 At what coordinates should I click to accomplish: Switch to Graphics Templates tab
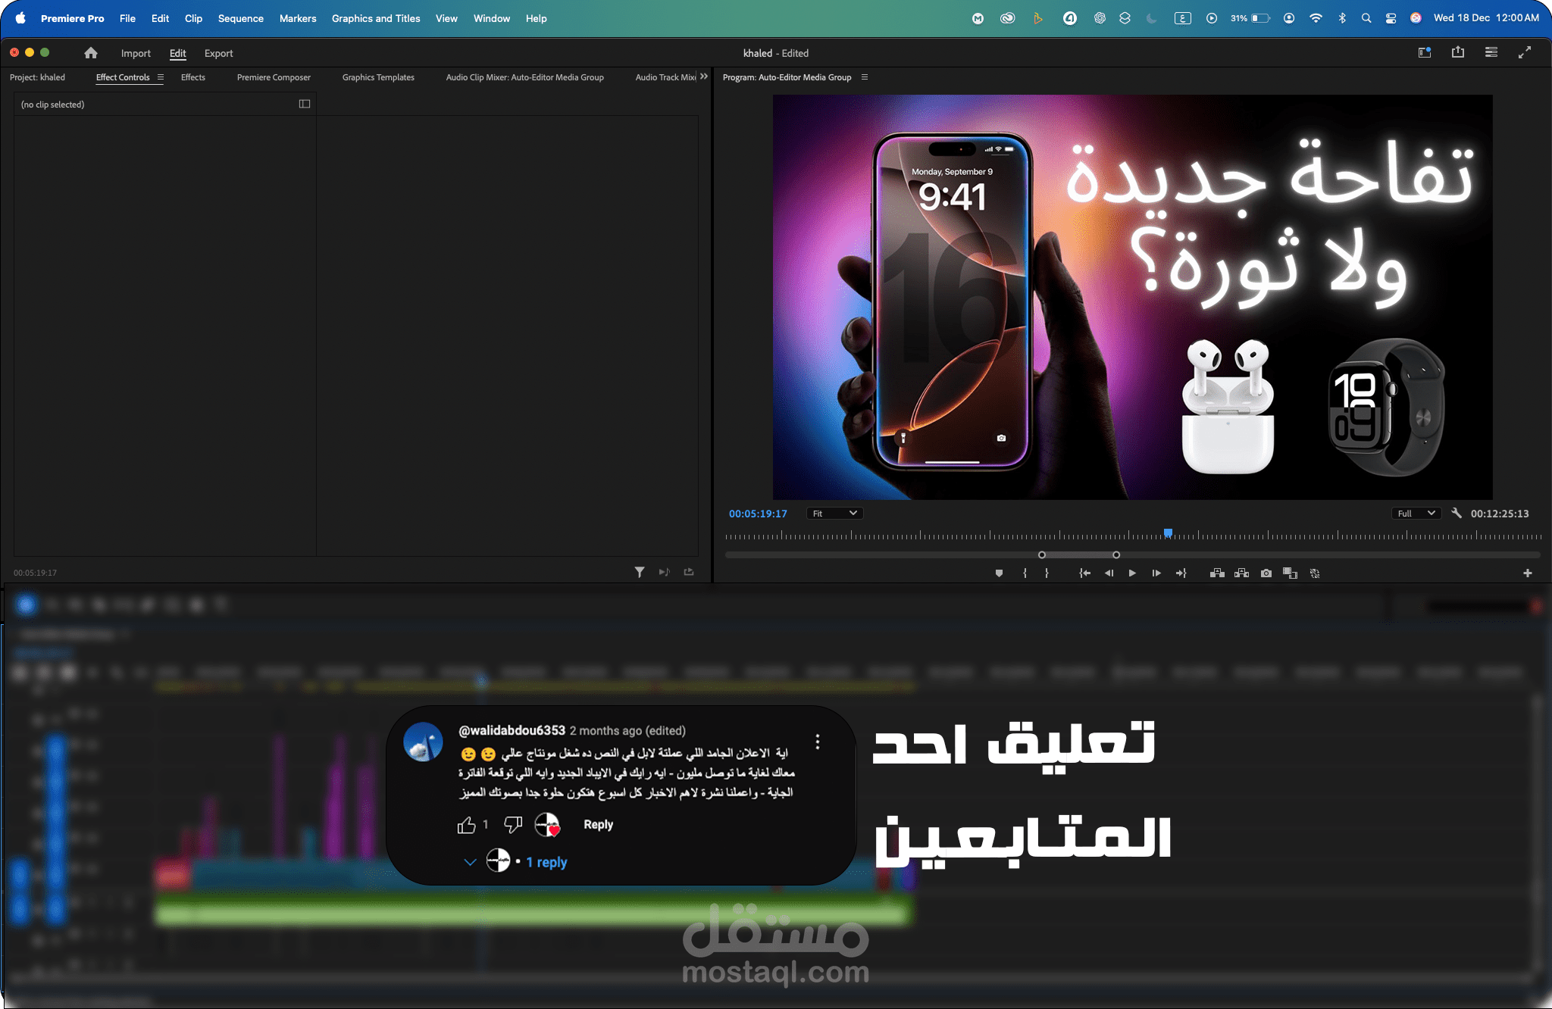click(x=378, y=77)
